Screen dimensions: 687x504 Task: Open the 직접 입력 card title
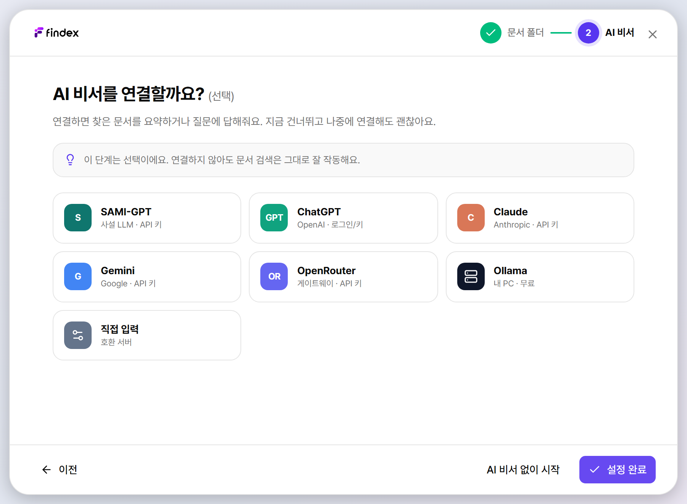119,329
